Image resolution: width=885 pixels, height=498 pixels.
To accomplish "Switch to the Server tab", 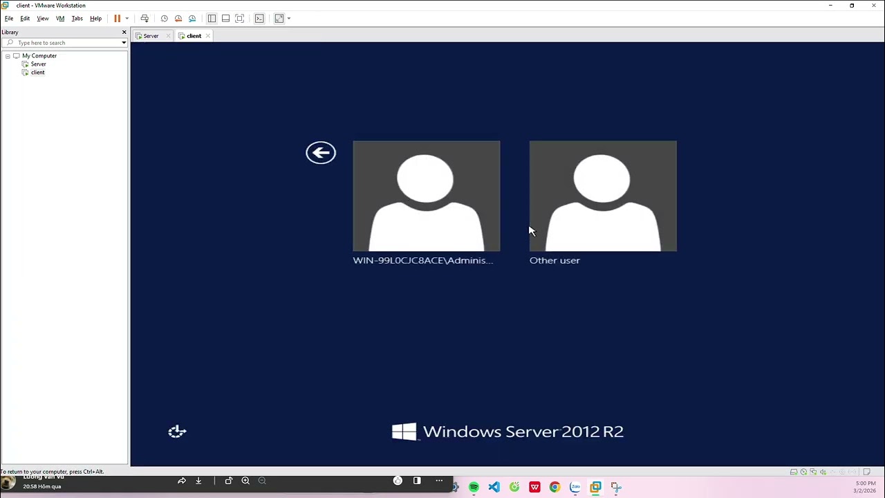I will click(x=151, y=36).
